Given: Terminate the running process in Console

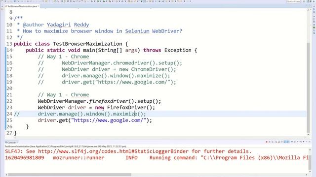Looking at the screenshot, I should point(267,142).
